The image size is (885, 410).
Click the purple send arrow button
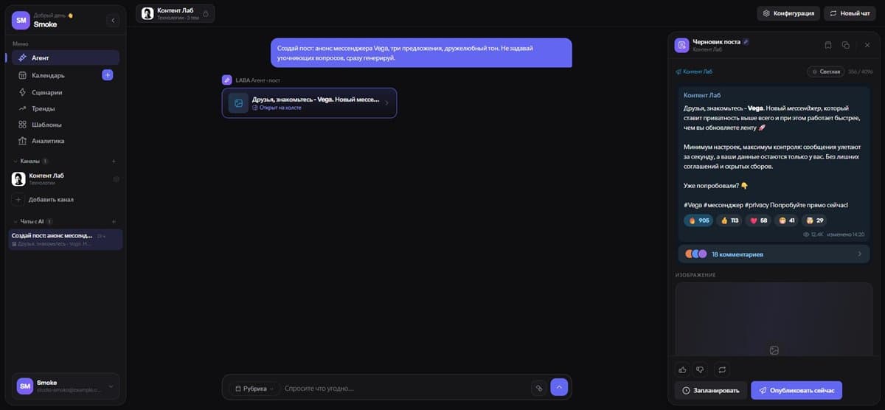(559, 387)
